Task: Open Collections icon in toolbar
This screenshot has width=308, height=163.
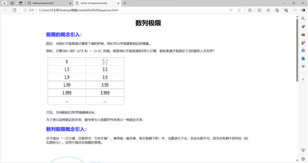Action: 277,10
